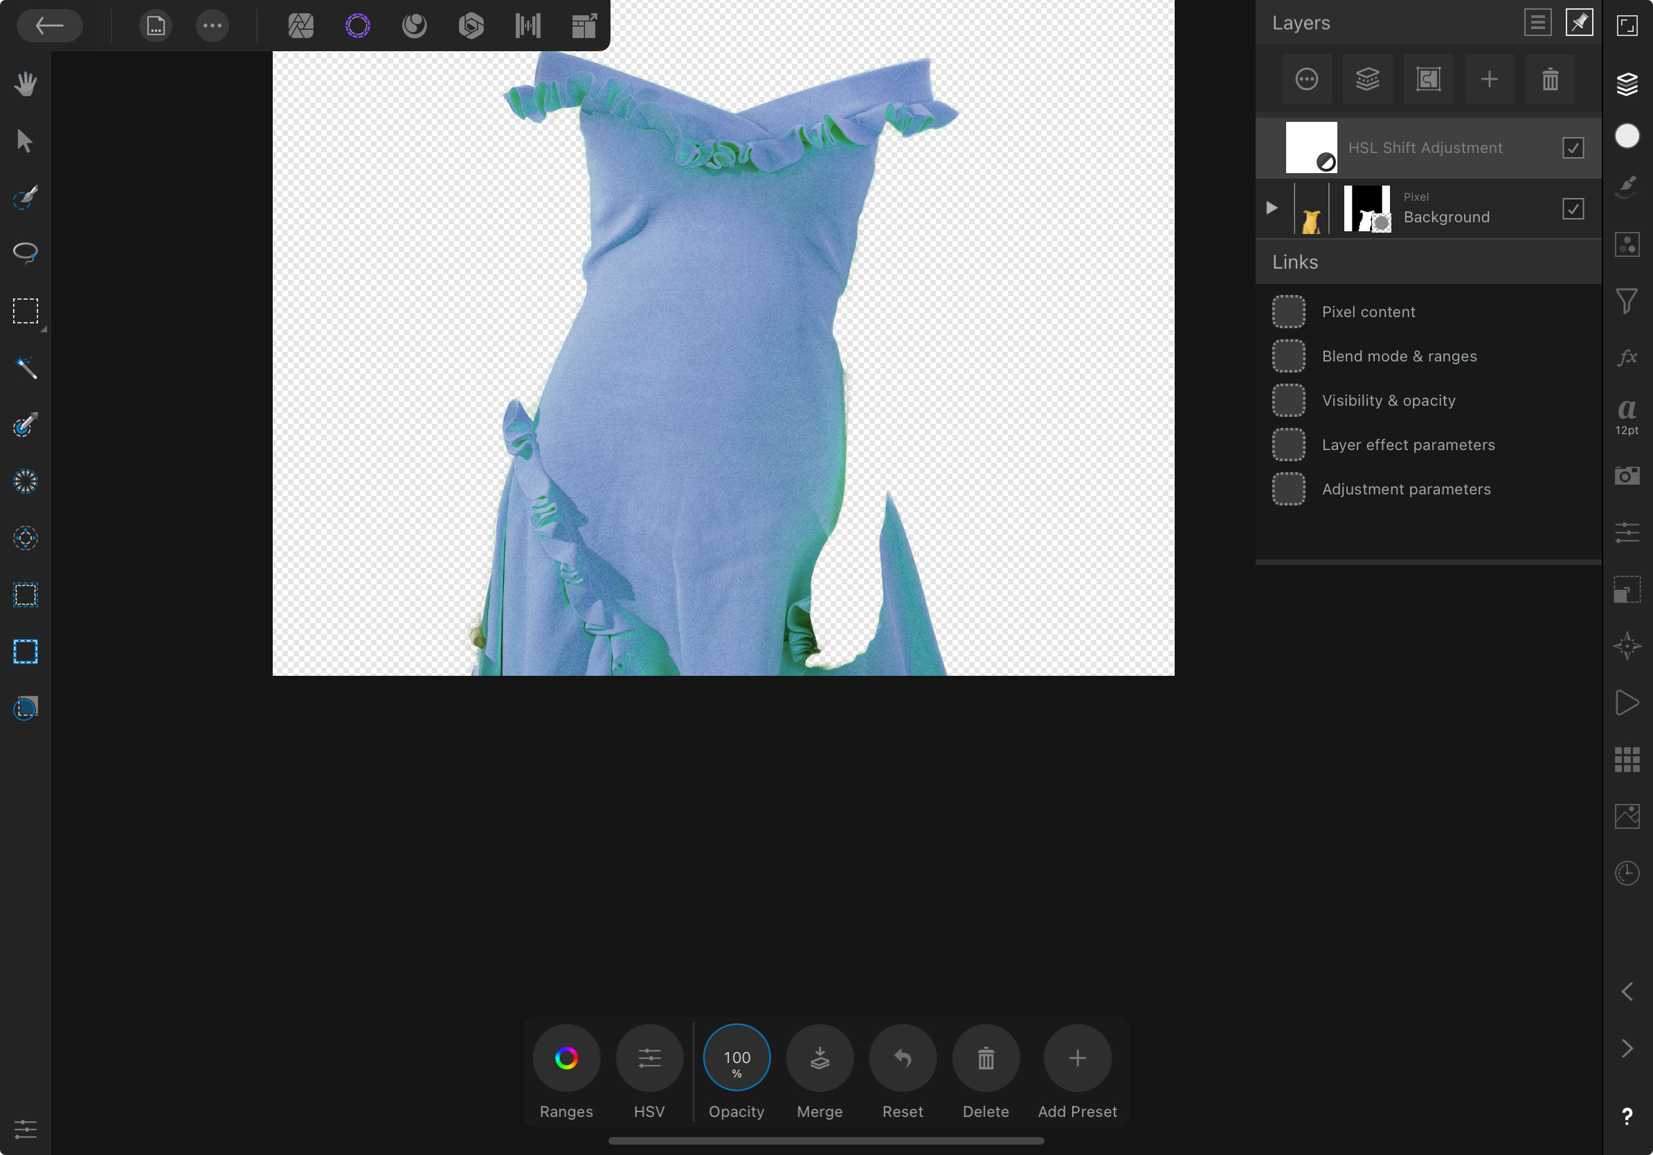Delete selected layer with trash icon
Image resolution: width=1653 pixels, height=1155 pixels.
pyautogui.click(x=1550, y=78)
